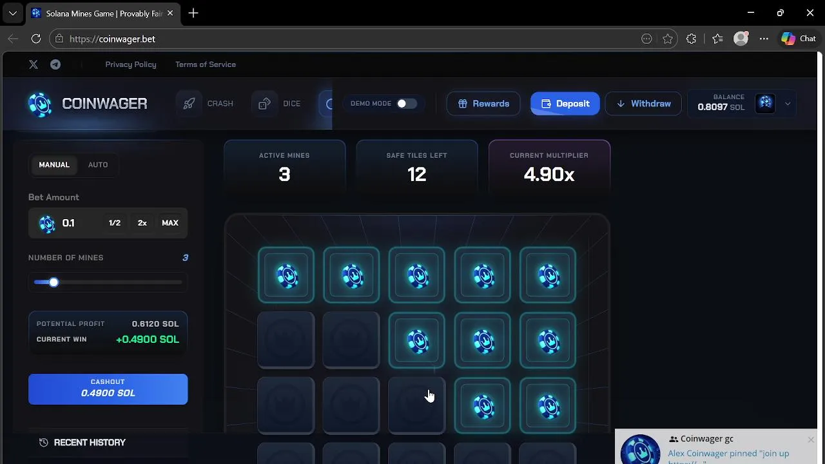Click revealed gem tile in first row, first column
Screen dimensions: 825x464
(x=286, y=275)
